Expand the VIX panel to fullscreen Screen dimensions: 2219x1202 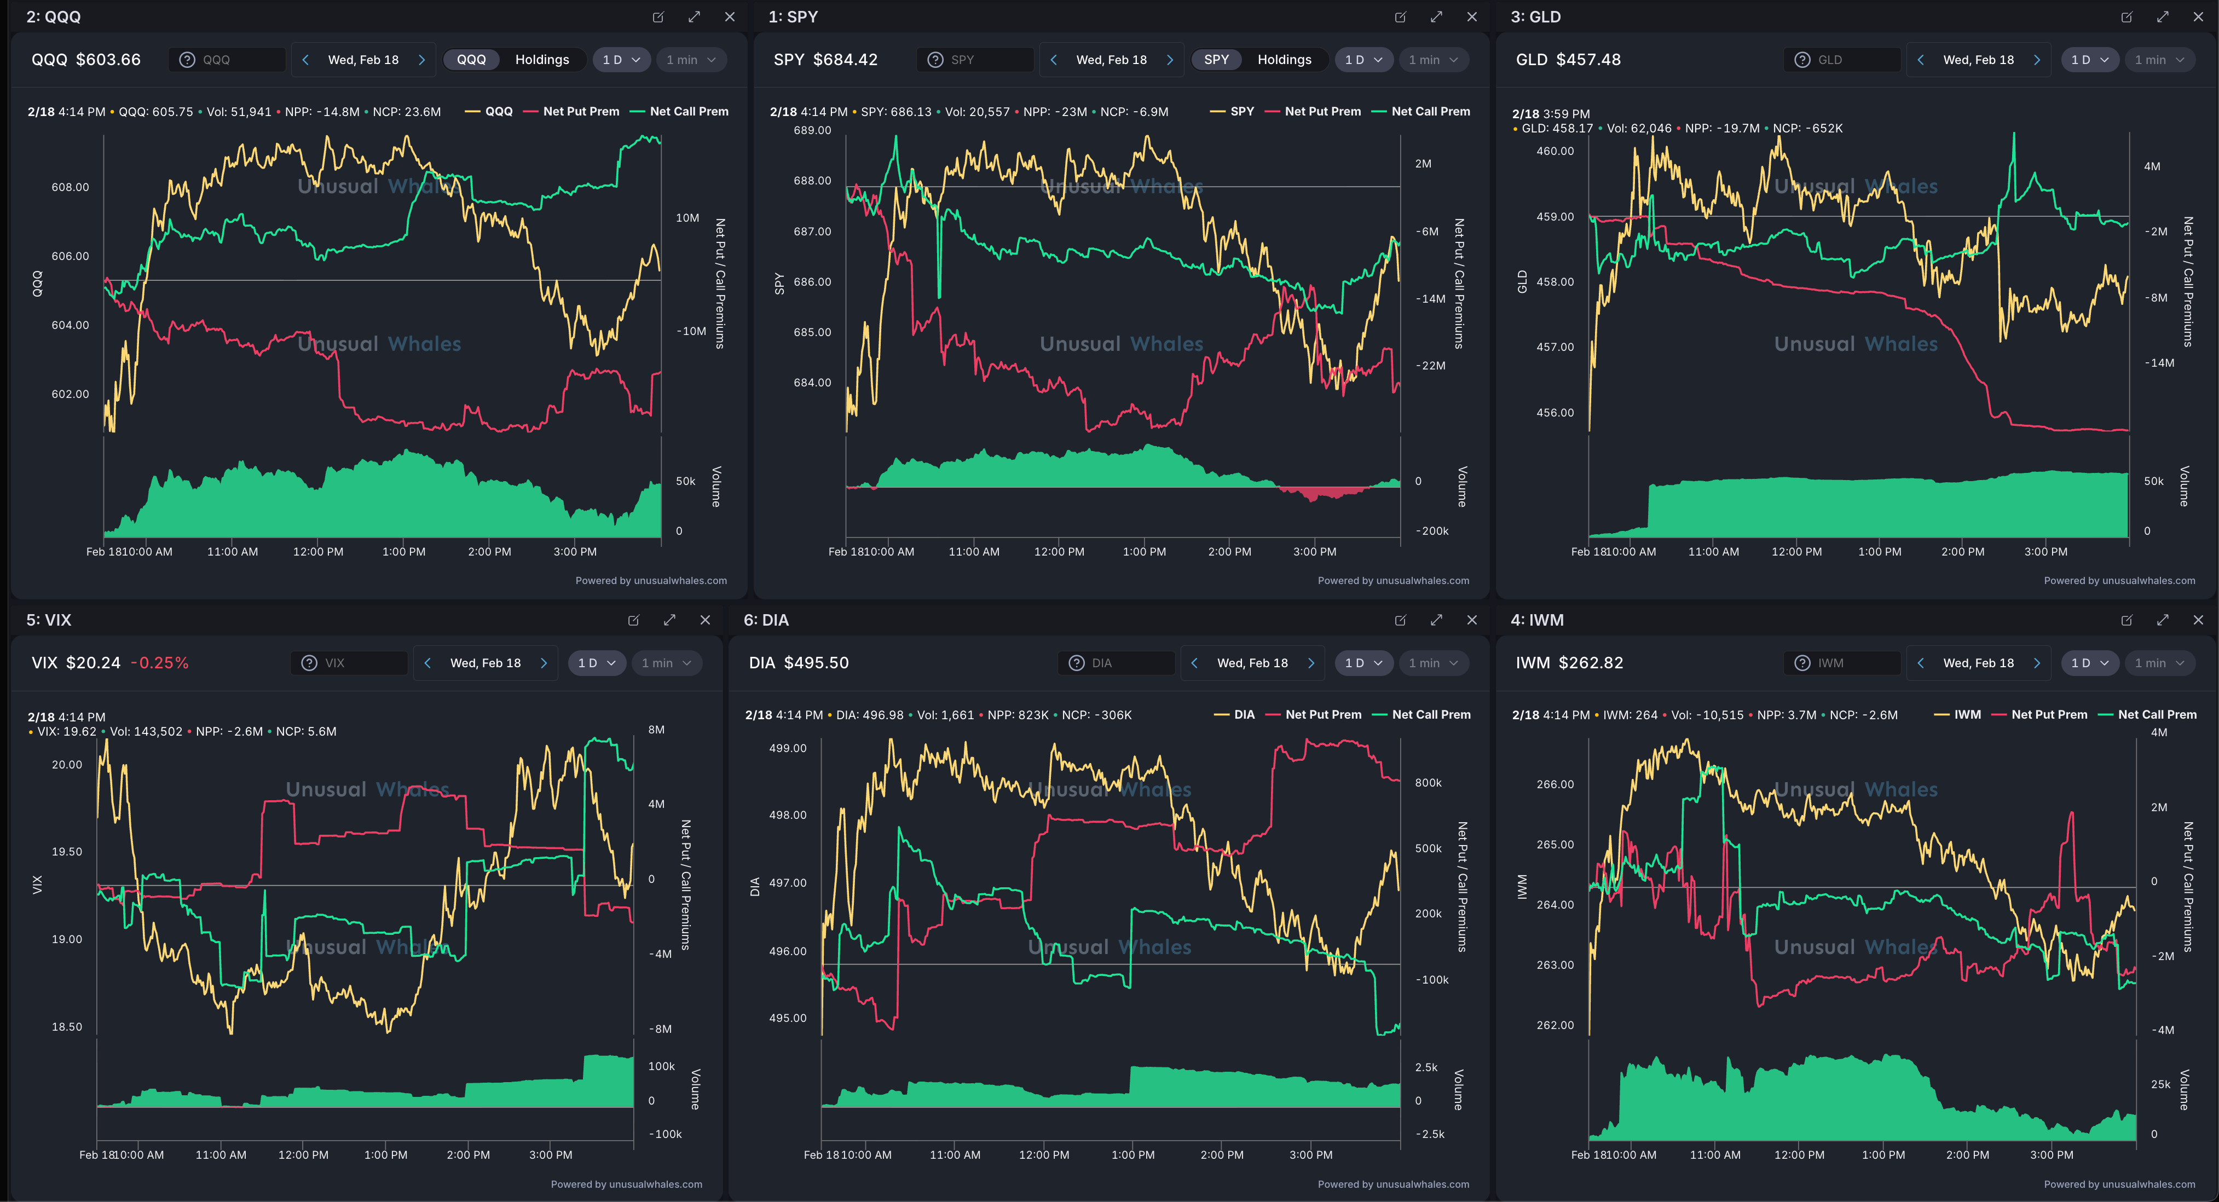pos(669,620)
